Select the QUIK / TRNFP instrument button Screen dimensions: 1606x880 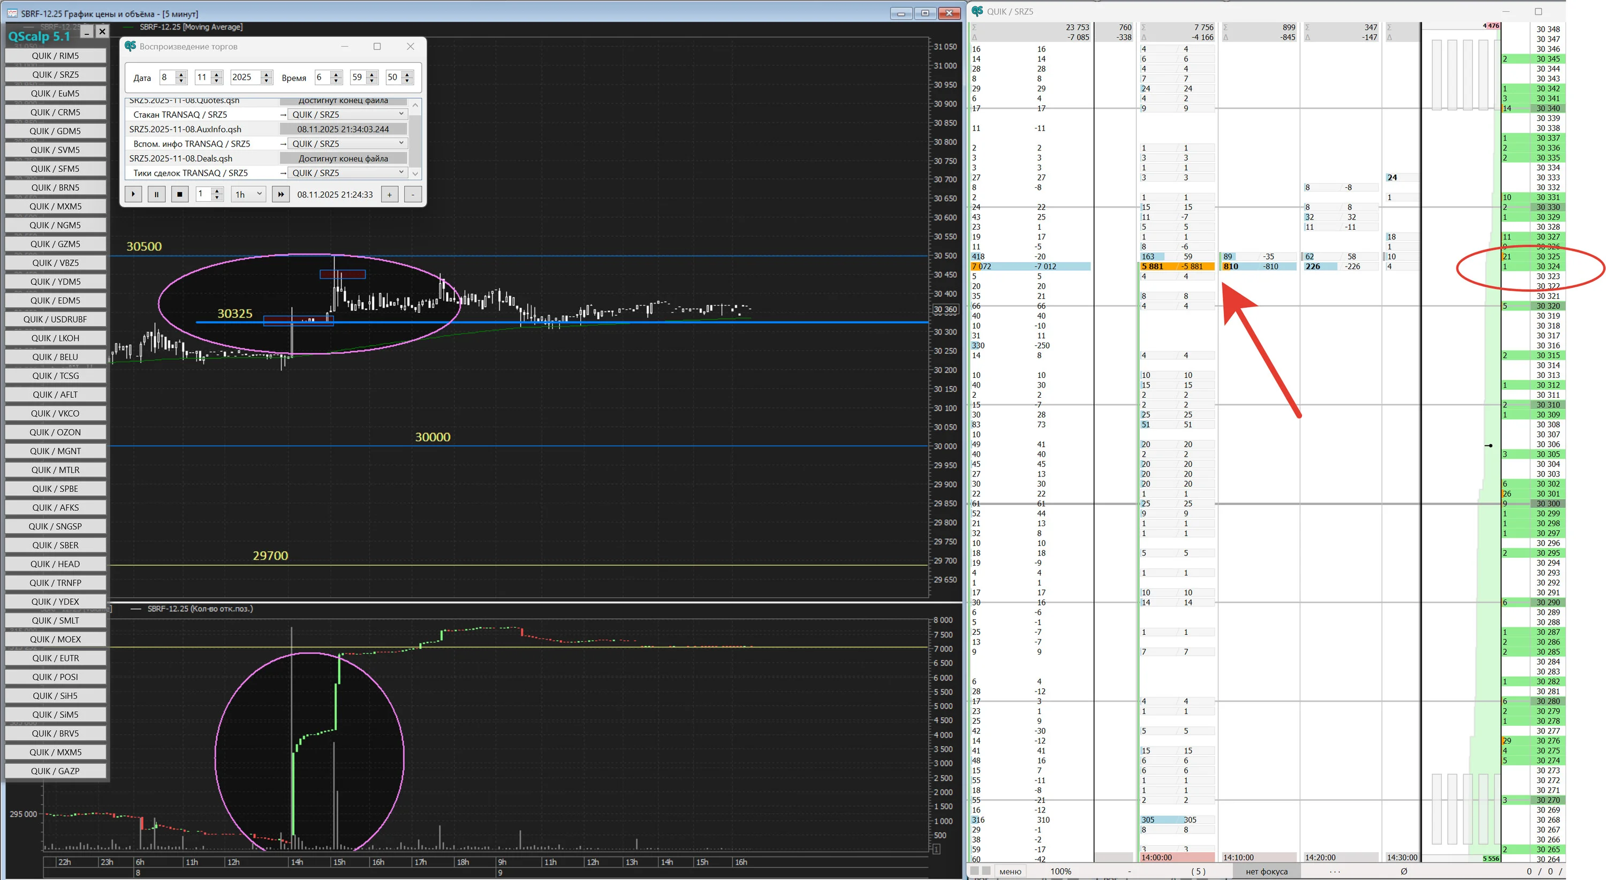[x=56, y=583]
